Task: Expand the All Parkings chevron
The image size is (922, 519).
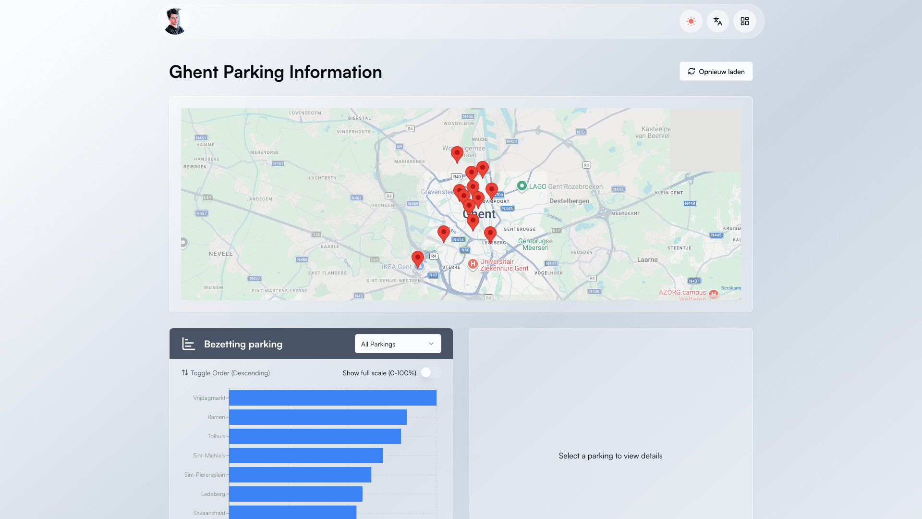Action: point(431,344)
